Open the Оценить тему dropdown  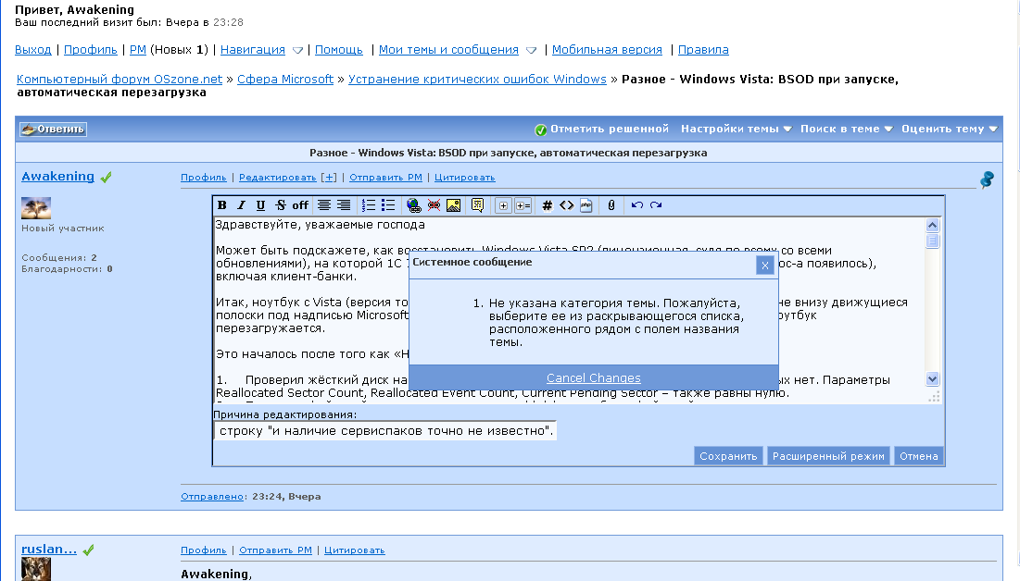click(x=949, y=130)
